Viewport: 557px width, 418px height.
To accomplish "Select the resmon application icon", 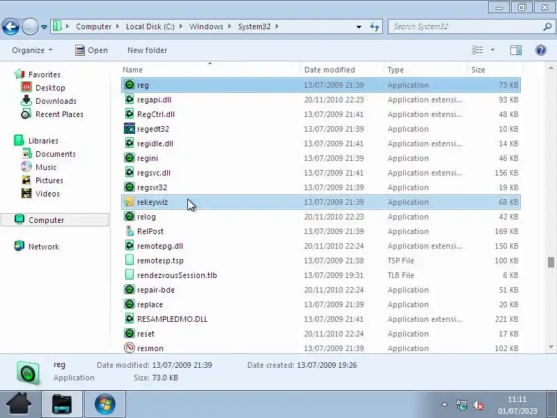I will (x=130, y=348).
